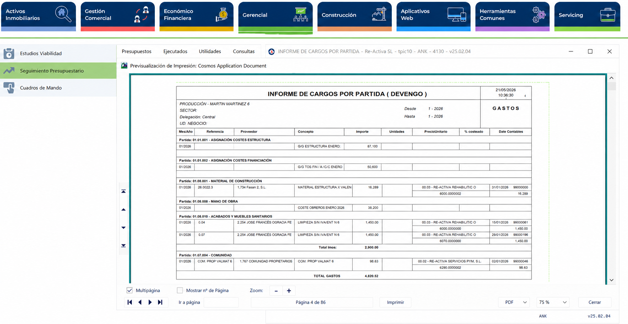Click the preview scrollbar up arrow
This screenshot has width=628, height=324.
[611, 78]
